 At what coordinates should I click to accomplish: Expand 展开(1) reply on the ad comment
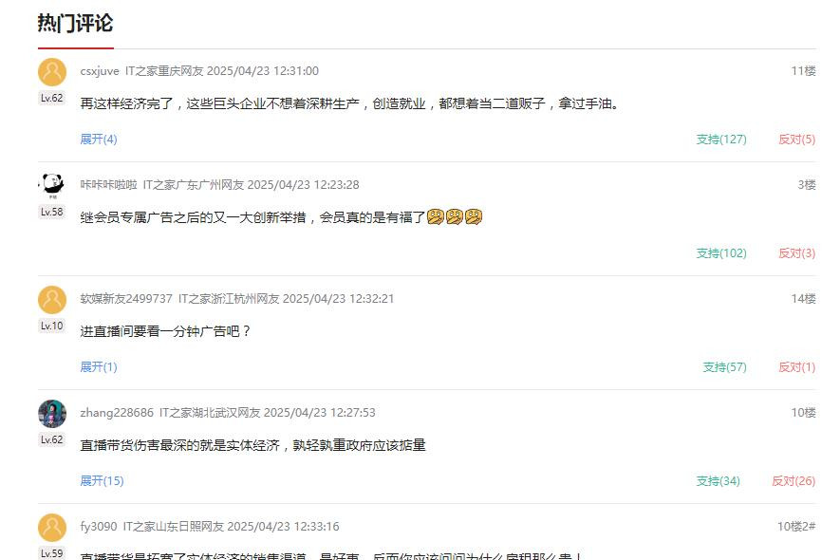99,367
